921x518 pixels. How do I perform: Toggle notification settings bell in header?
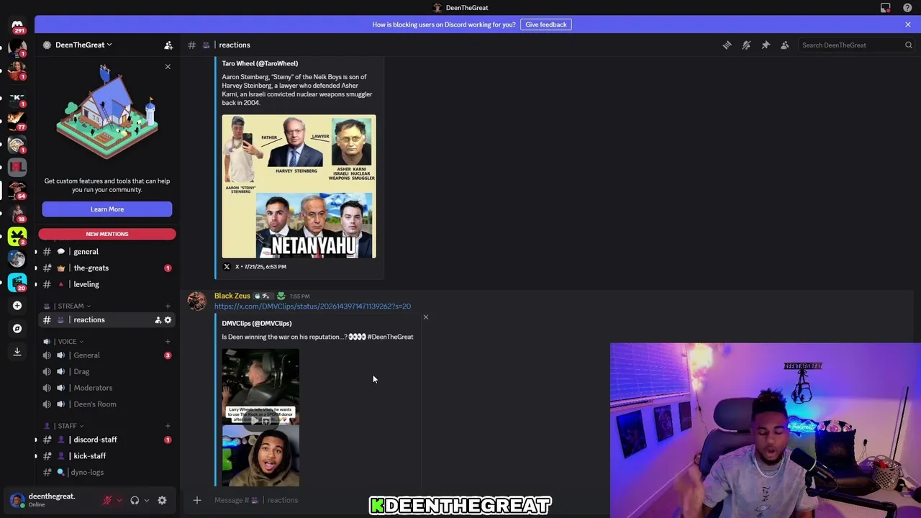pos(746,45)
